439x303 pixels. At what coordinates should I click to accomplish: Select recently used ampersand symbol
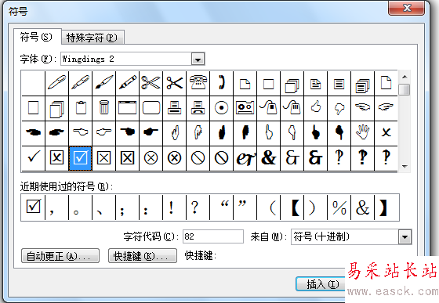pyautogui.click(x=362, y=207)
